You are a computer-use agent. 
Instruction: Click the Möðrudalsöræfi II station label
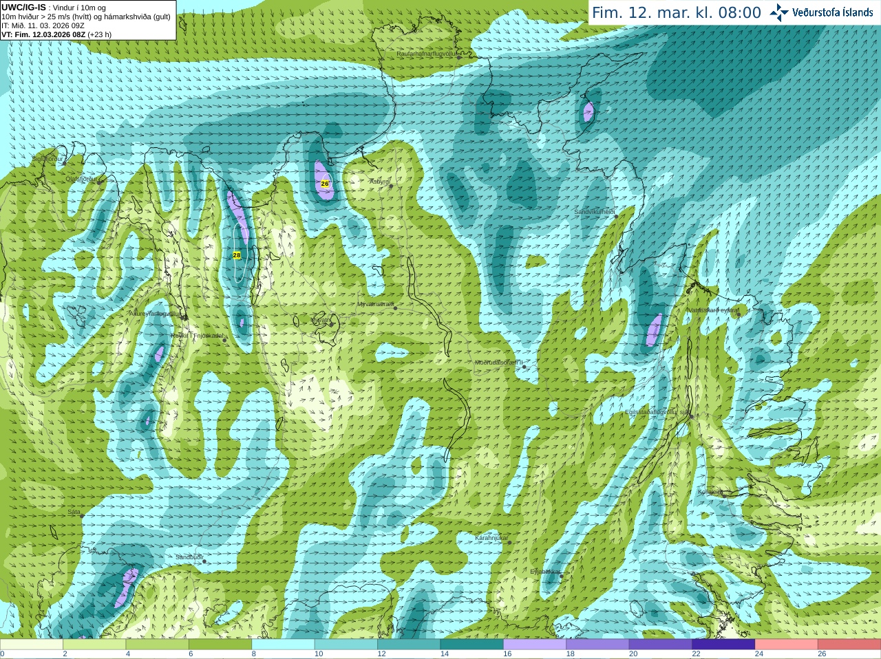click(x=499, y=363)
